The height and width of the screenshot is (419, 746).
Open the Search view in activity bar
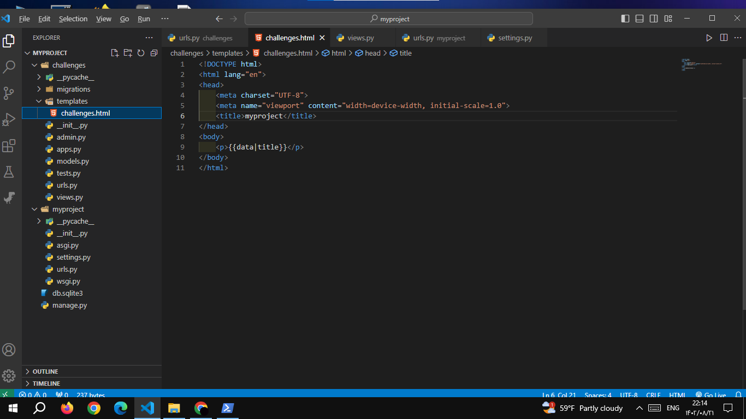9,67
